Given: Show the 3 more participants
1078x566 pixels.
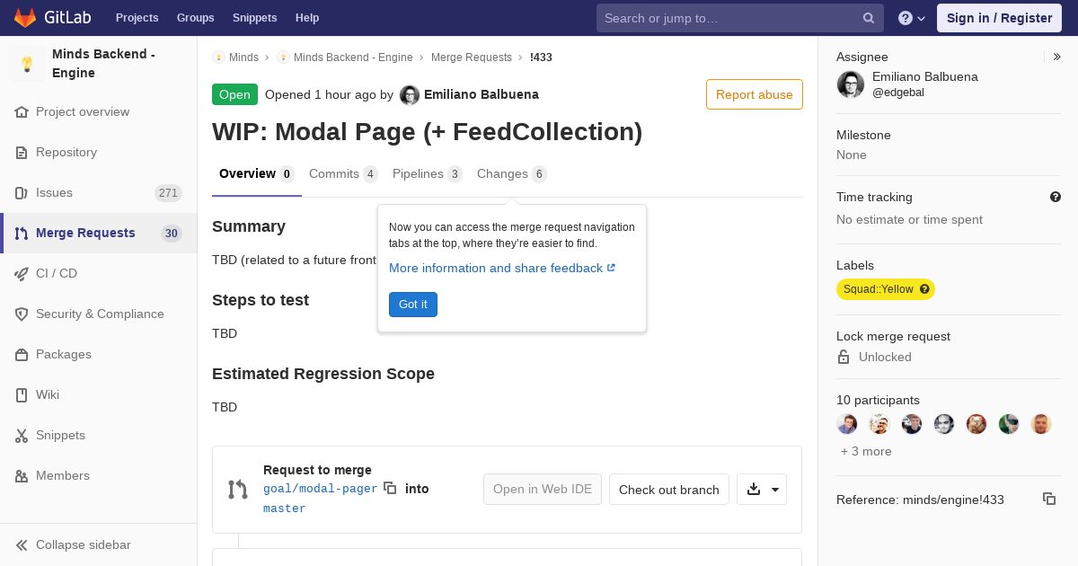Looking at the screenshot, I should pyautogui.click(x=866, y=451).
